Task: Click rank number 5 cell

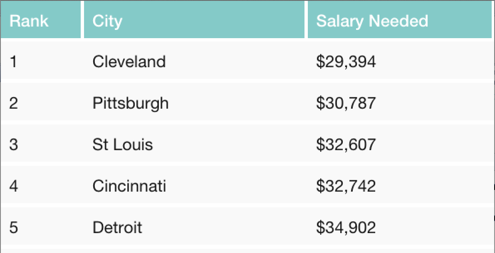Action: [x=14, y=227]
